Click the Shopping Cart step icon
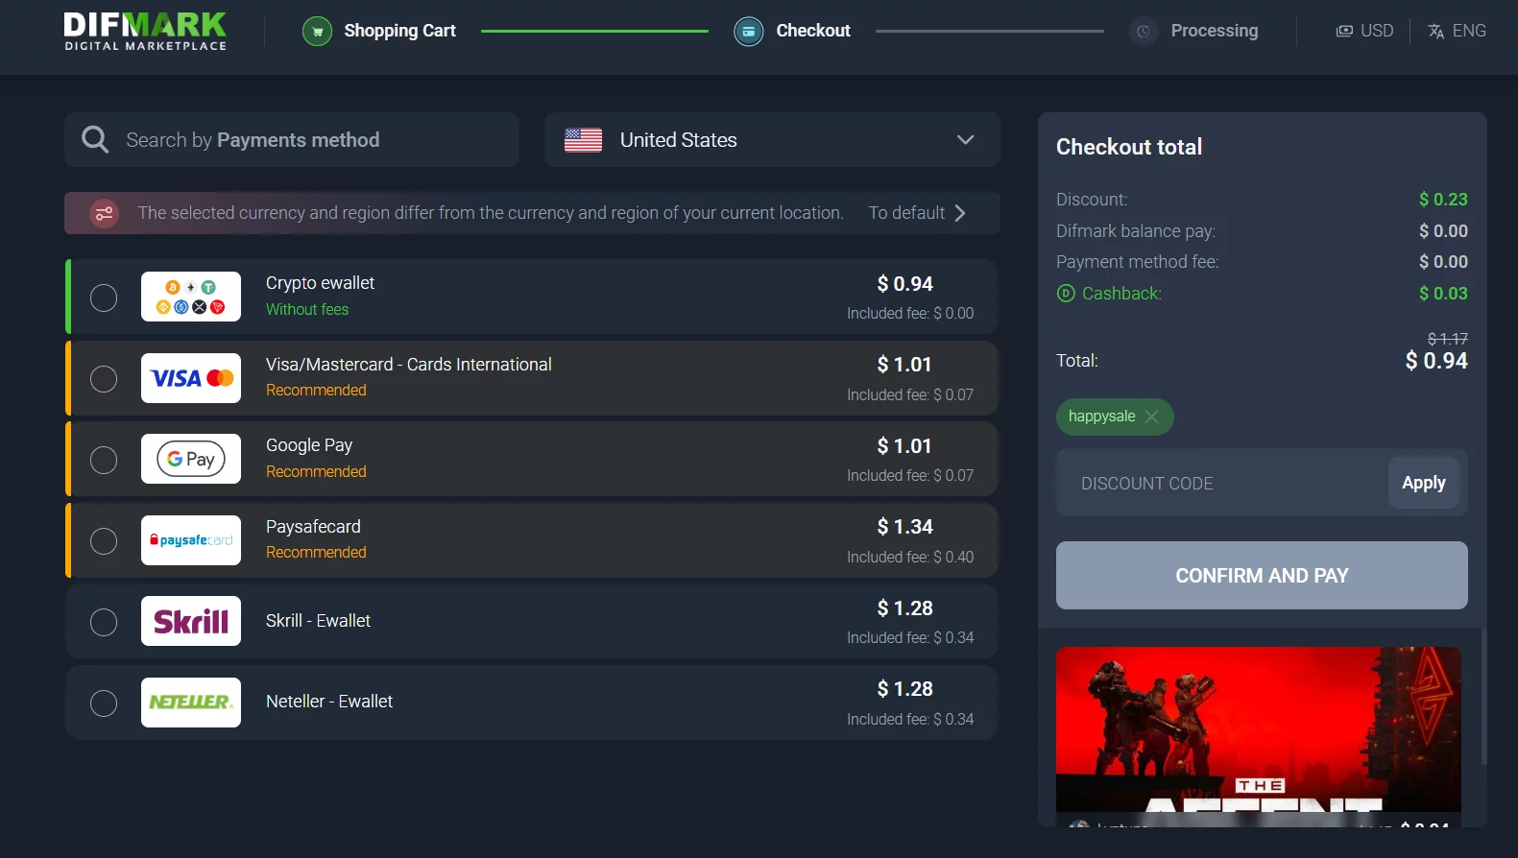The height and width of the screenshot is (858, 1518). tap(317, 32)
